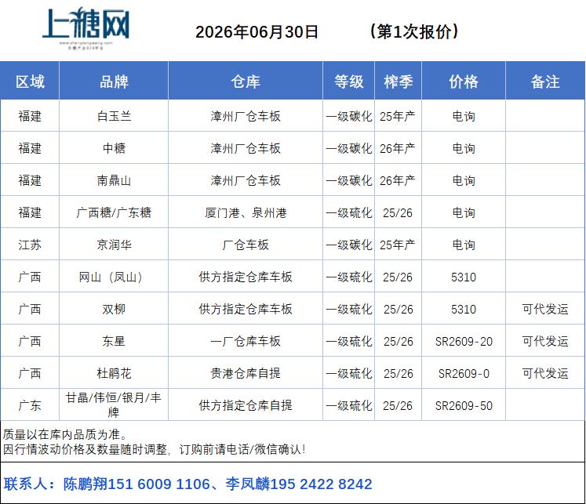
Task: Click 可代发运 in the 杜鹃花 row
Action: (x=545, y=373)
